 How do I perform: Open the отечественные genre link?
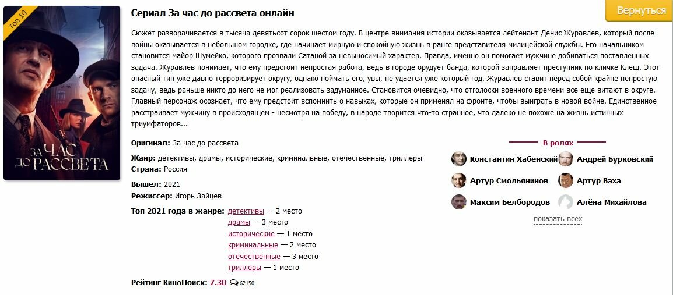pos(254,256)
